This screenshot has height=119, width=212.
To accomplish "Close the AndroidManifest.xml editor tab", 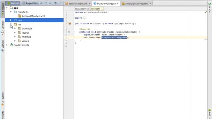I will [x=150, y=4].
